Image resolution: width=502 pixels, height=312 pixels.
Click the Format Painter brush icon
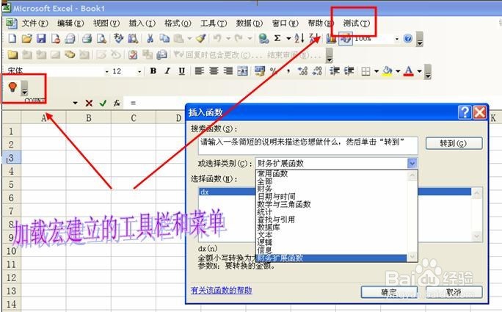(201, 38)
